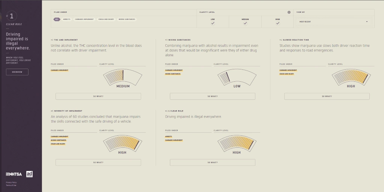
Task: Select the Arrests filter tag
Action: coord(66,19)
